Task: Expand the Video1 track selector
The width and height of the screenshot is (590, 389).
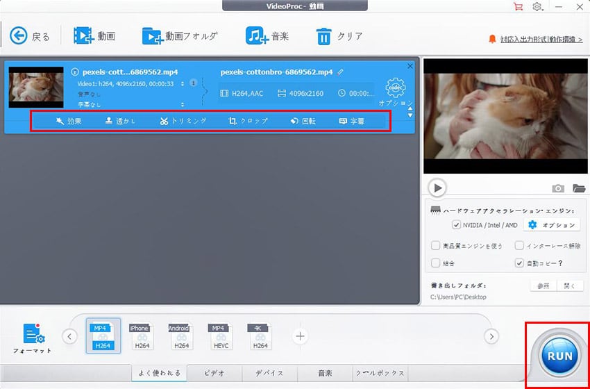Action: [x=183, y=83]
